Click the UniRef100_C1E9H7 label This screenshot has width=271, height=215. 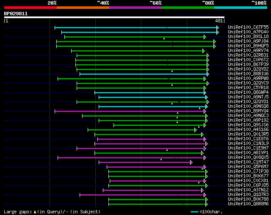(248, 148)
